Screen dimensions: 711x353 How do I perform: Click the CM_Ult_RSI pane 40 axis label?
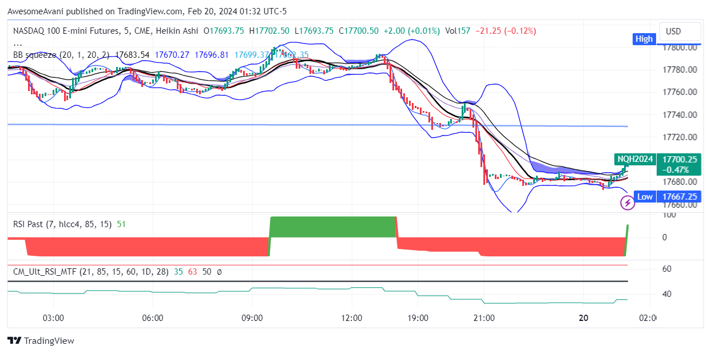click(x=667, y=294)
